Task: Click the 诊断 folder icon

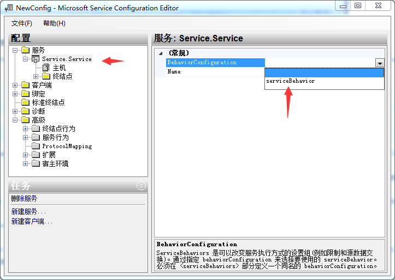Action: [26, 111]
